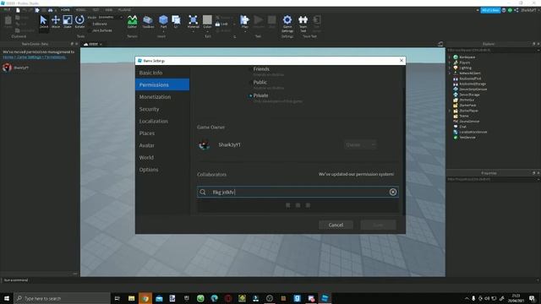Viewport: 541px width, 304px height.
Task: Click the collaborator search input field
Action: click(x=298, y=192)
